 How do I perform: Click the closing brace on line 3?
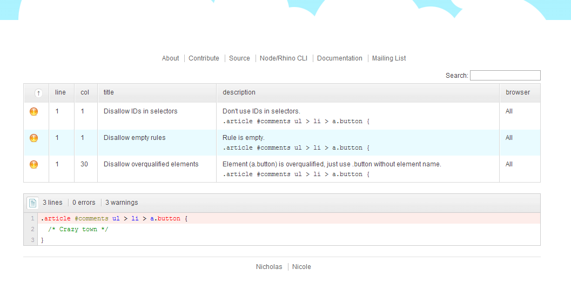42,240
